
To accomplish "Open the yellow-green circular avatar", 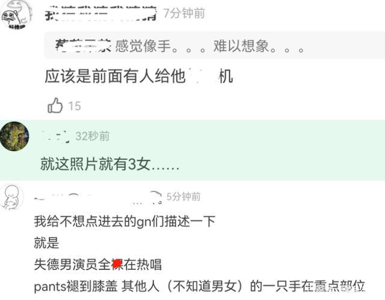I will pyautogui.click(x=14, y=136).
